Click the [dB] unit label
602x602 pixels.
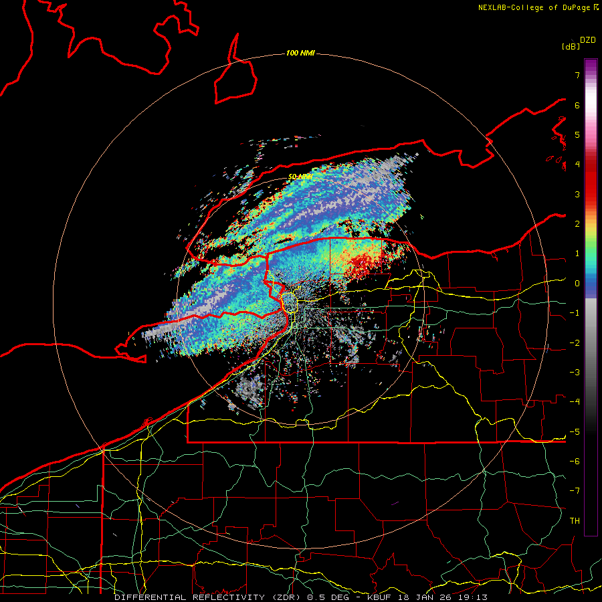click(x=571, y=47)
